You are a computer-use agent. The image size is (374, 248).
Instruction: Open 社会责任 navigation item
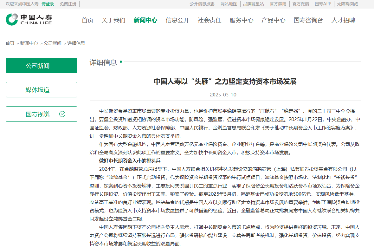click(209, 20)
